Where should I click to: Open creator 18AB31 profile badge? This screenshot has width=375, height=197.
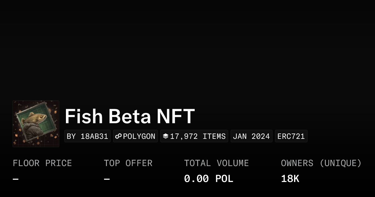click(87, 136)
